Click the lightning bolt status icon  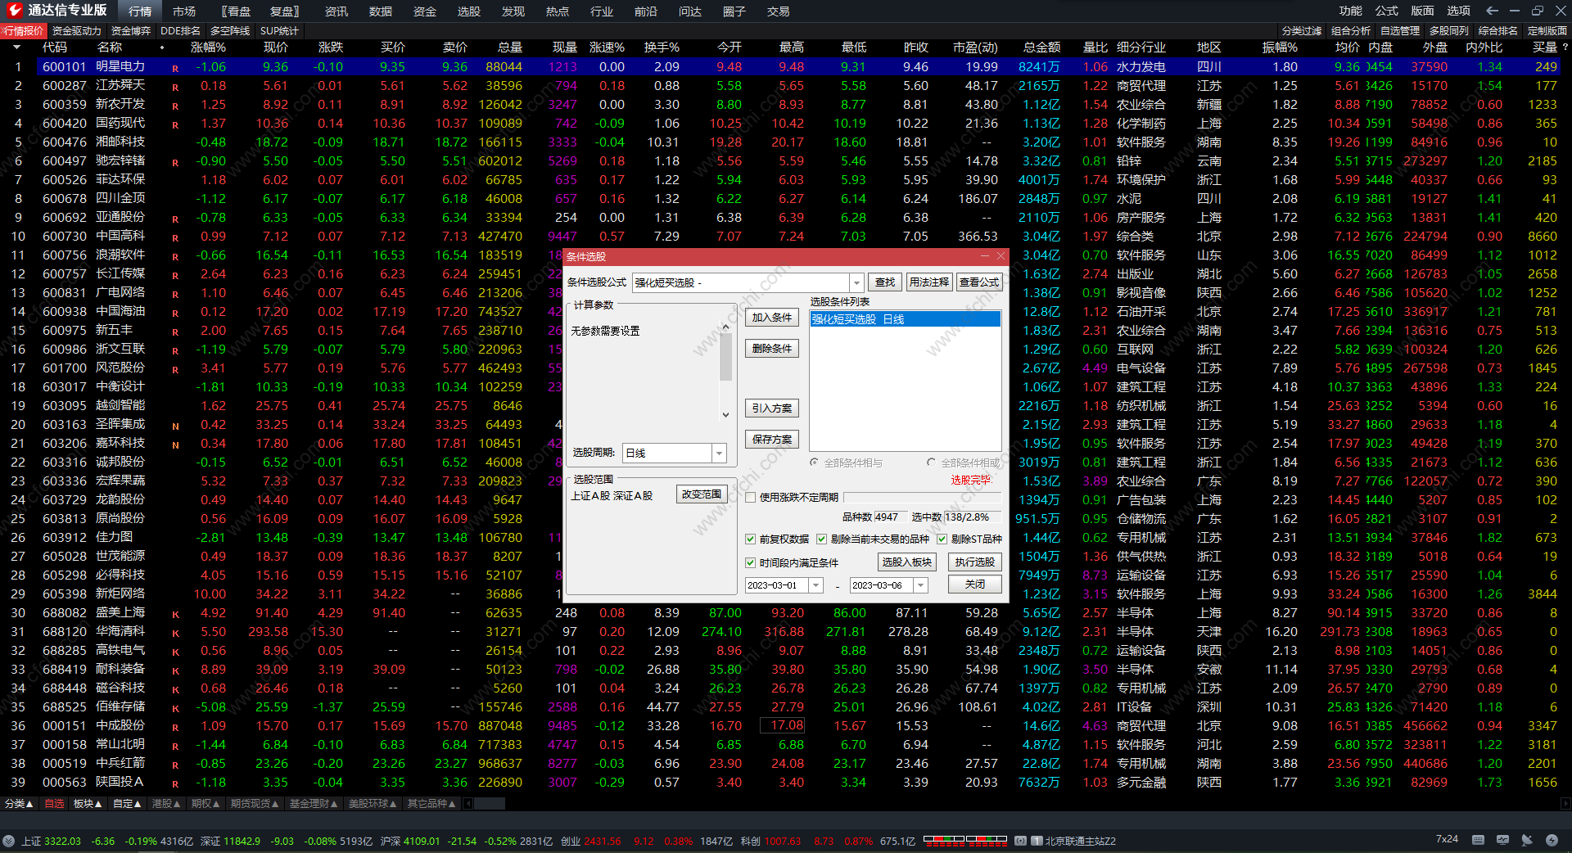point(1552,840)
